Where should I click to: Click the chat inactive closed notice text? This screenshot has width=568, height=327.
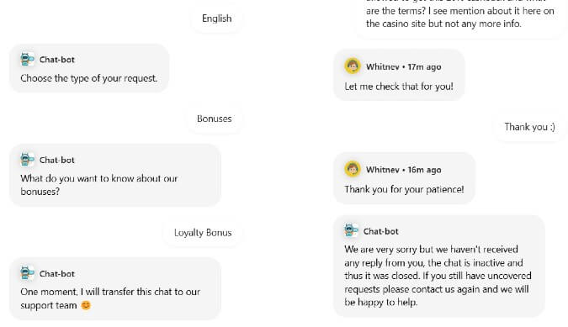click(438, 276)
